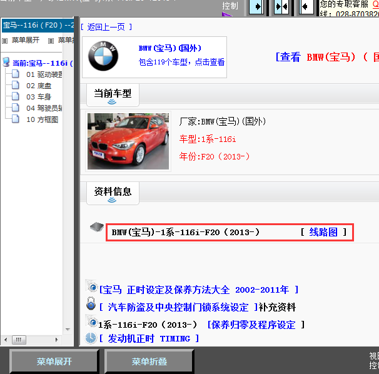This screenshot has width=379, height=374.
Task: Click page icon for 02 底盘
Action: 16,85
